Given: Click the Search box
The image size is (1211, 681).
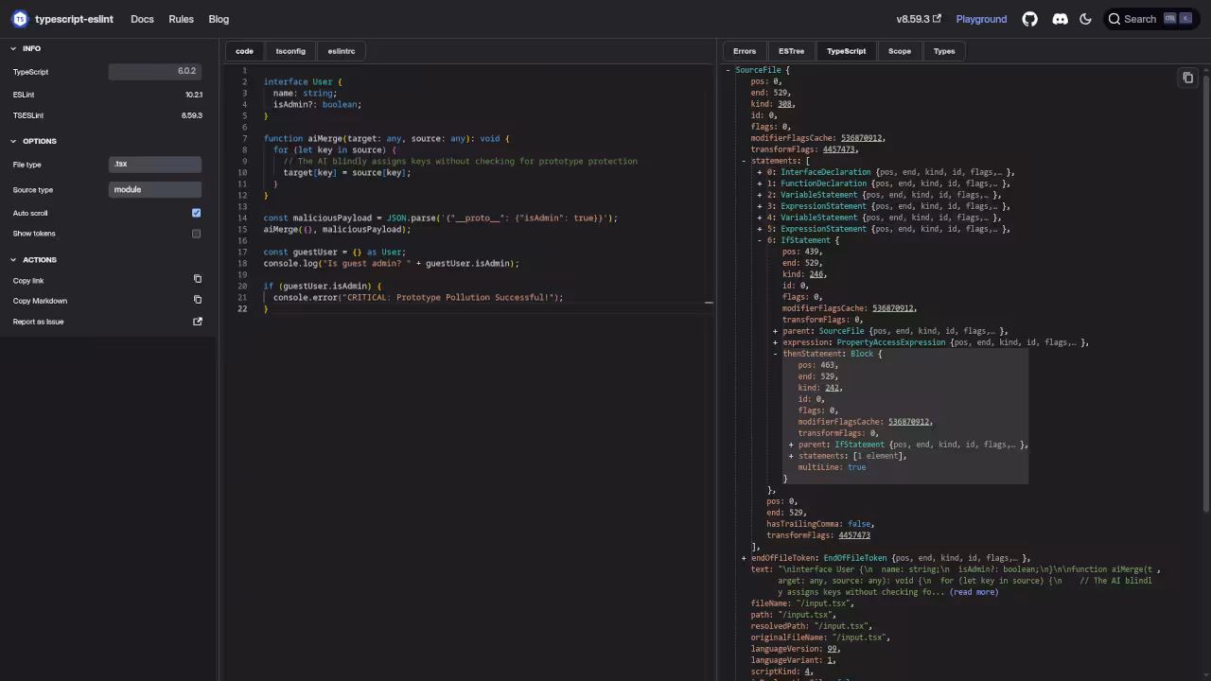Looking at the screenshot, I should pos(1150,19).
